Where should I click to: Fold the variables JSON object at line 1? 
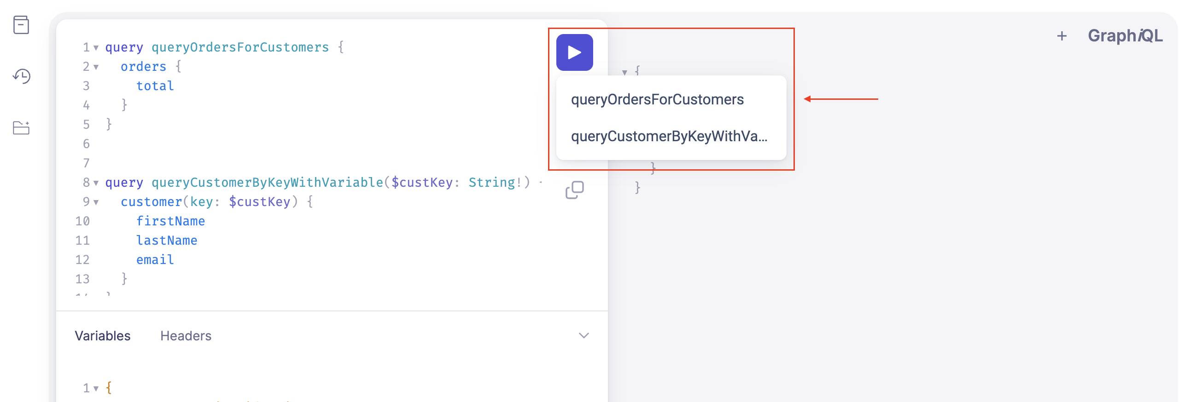[96, 389]
